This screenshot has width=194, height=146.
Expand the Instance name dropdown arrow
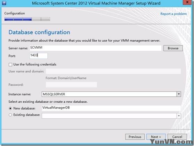[179, 94]
